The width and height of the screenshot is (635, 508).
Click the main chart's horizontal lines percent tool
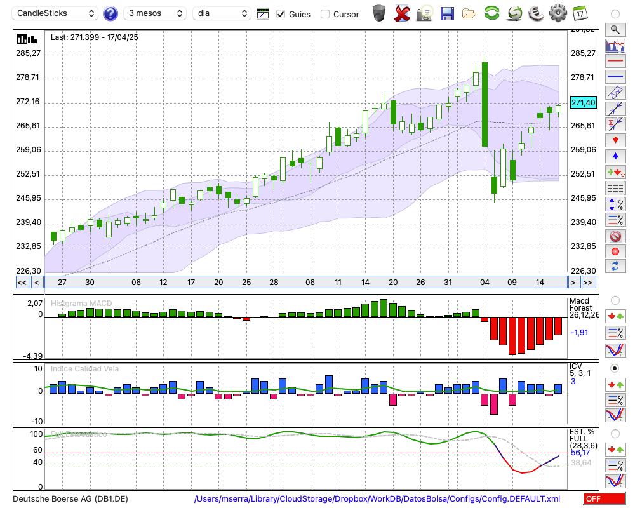point(615,220)
